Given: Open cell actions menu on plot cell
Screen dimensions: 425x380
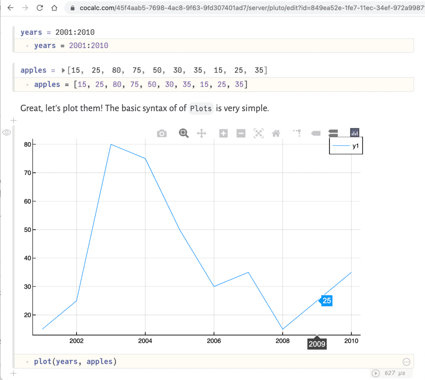Looking at the screenshot, I should (x=406, y=362).
